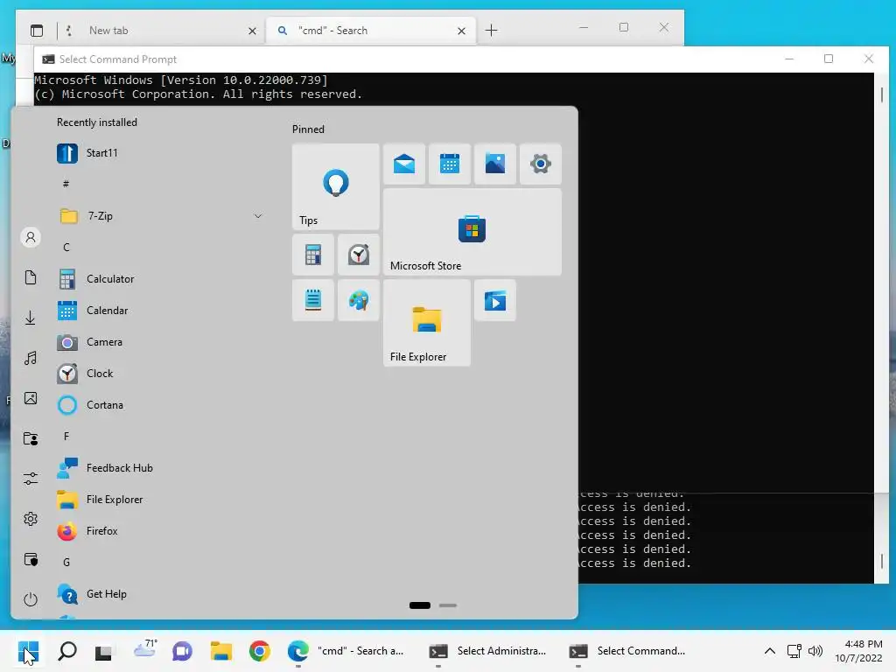The height and width of the screenshot is (672, 896).
Task: Switch to second pinned page indicator
Action: [x=448, y=605]
